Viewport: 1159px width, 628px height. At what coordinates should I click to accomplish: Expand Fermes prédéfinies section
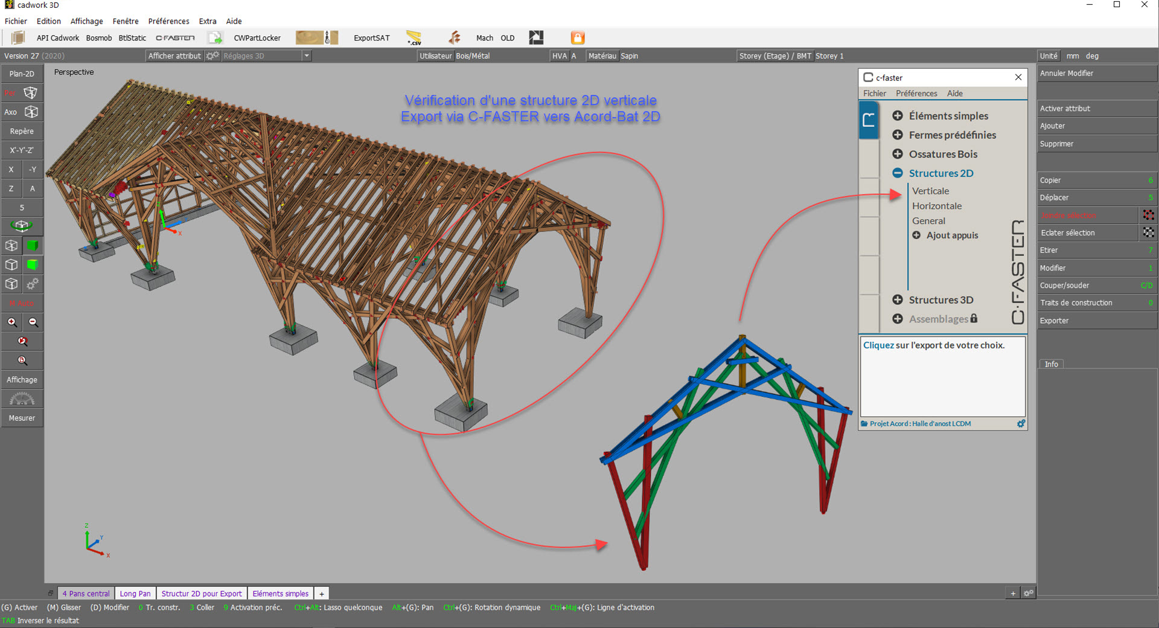[898, 135]
